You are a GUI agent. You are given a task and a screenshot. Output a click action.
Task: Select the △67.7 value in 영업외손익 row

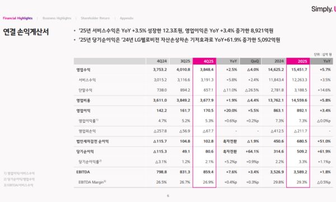(x=208, y=131)
